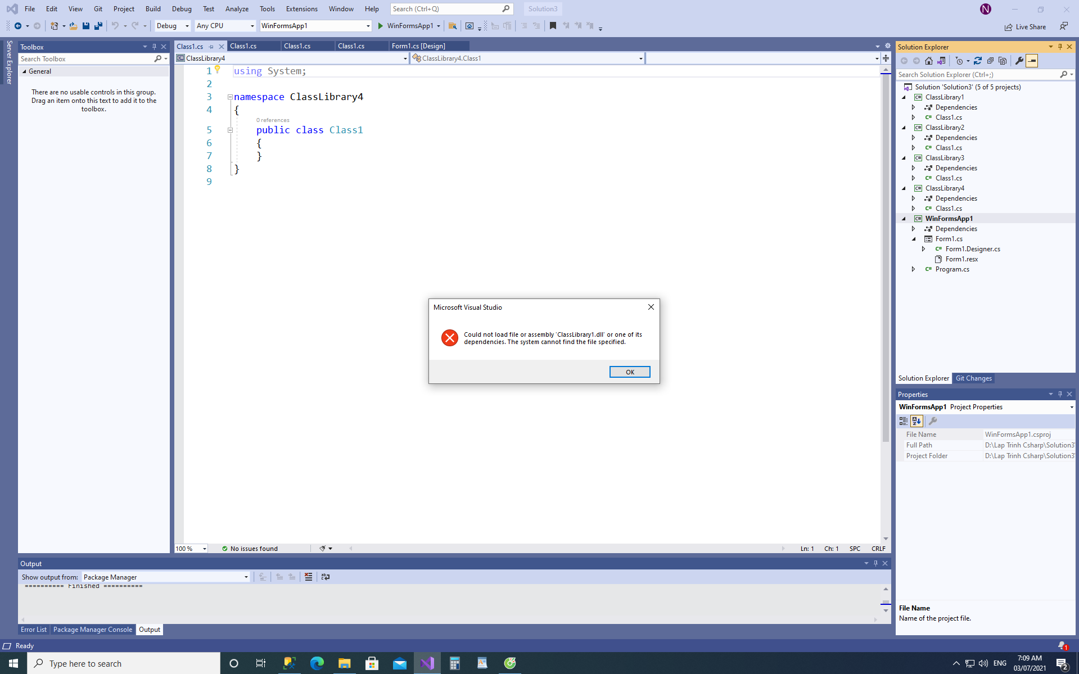Click the Navigate Backward icon
The height and width of the screenshot is (674, 1079).
click(18, 26)
